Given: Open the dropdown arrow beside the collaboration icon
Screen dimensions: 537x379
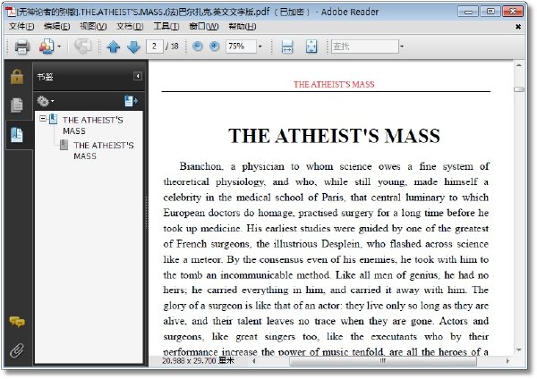Looking at the screenshot, I should point(59,46).
